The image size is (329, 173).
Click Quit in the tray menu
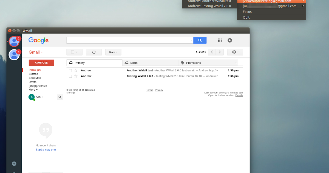(x=246, y=17)
